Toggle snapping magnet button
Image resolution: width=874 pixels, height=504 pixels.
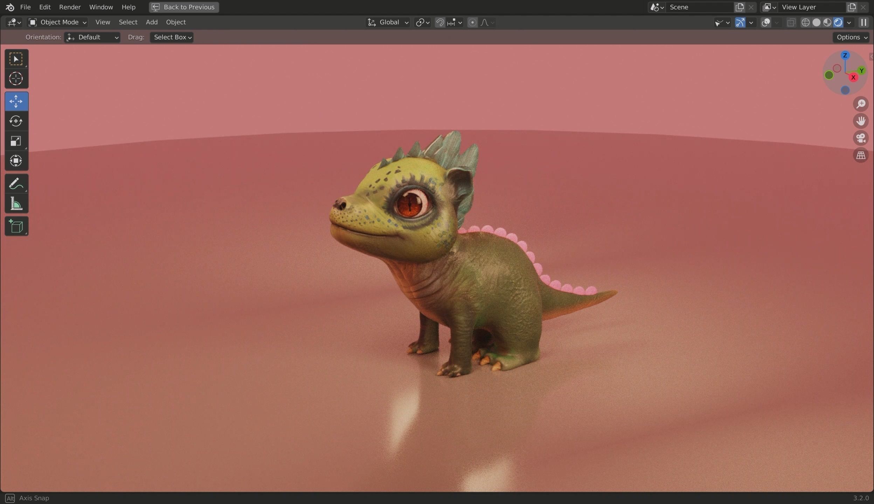pos(440,22)
